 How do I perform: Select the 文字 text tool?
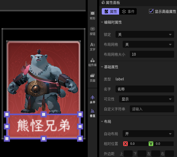click(x=92, y=47)
